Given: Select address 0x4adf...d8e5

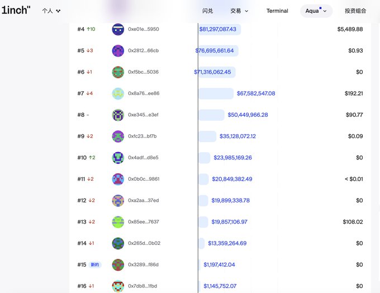Looking at the screenshot, I should point(143,158).
